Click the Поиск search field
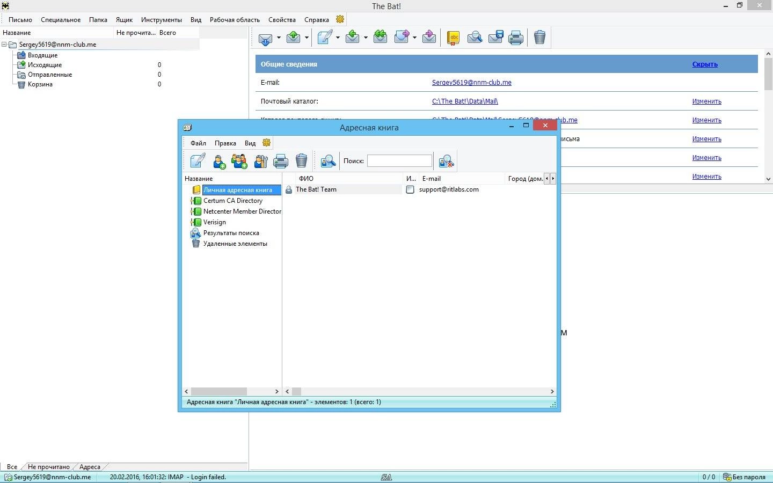 coord(399,160)
